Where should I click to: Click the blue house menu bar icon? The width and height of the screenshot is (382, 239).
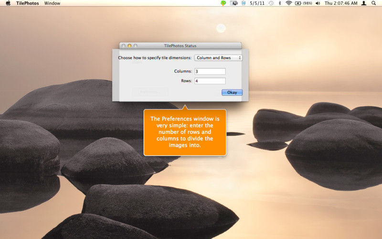coord(244,3)
